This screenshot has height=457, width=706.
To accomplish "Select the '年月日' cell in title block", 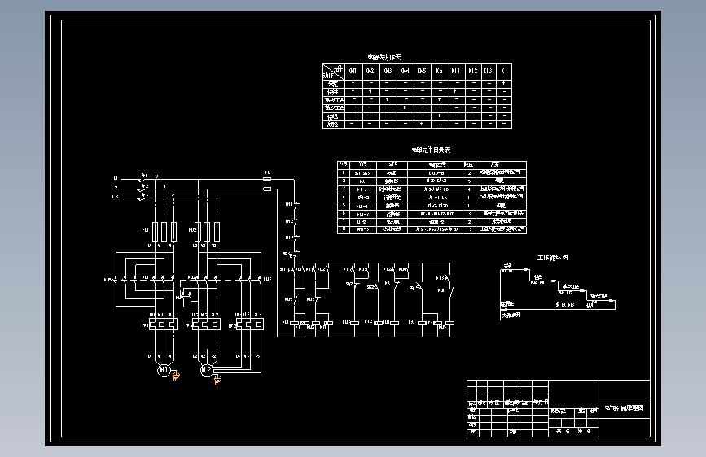I will [541, 403].
